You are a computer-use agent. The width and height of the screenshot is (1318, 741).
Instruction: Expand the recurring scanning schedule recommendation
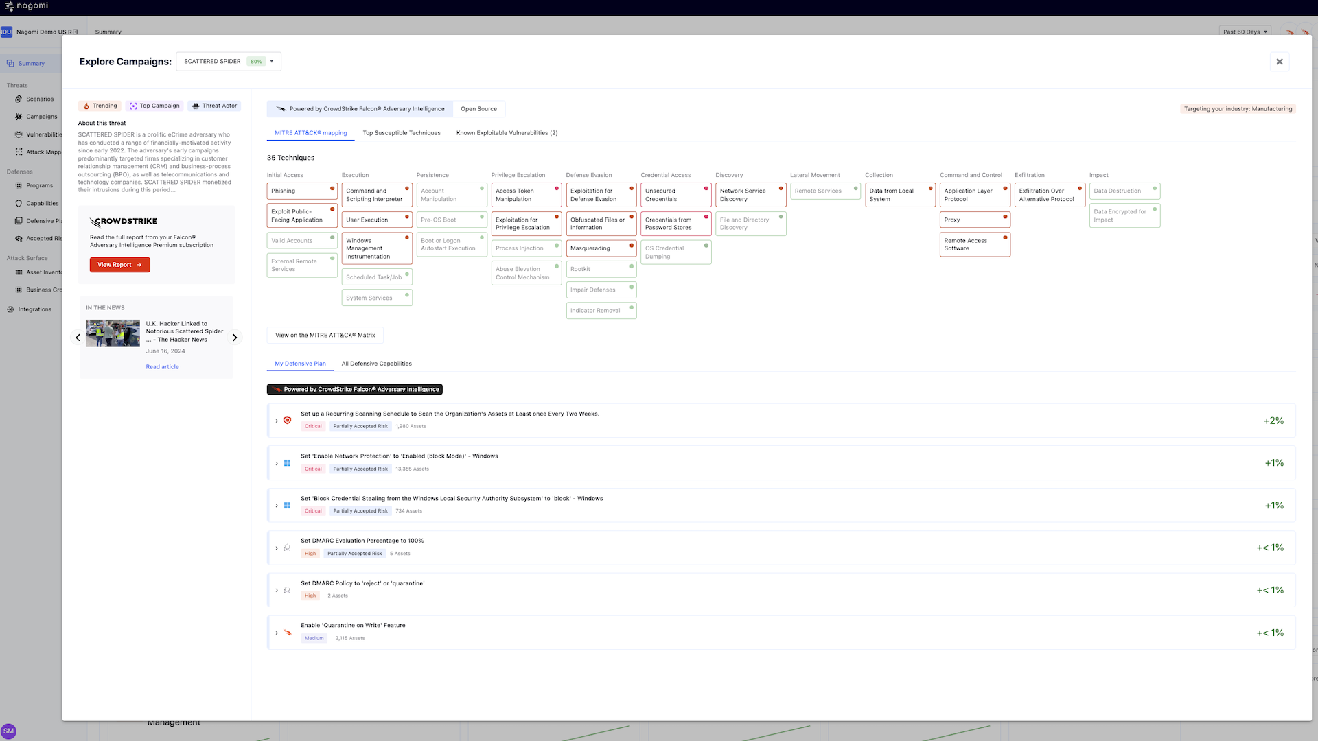[277, 421]
